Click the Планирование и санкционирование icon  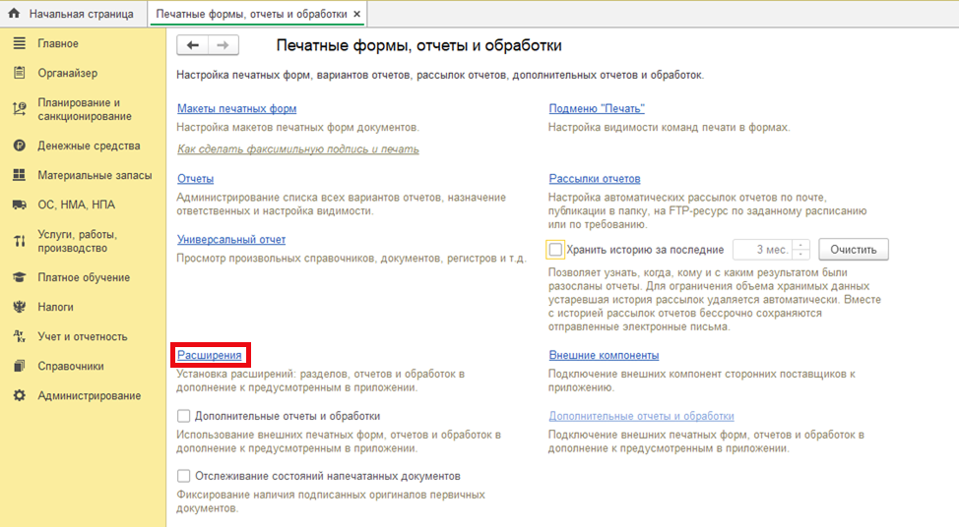[x=20, y=109]
